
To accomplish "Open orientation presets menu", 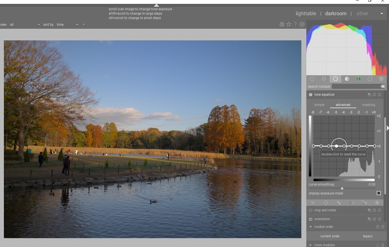I will (x=379, y=219).
